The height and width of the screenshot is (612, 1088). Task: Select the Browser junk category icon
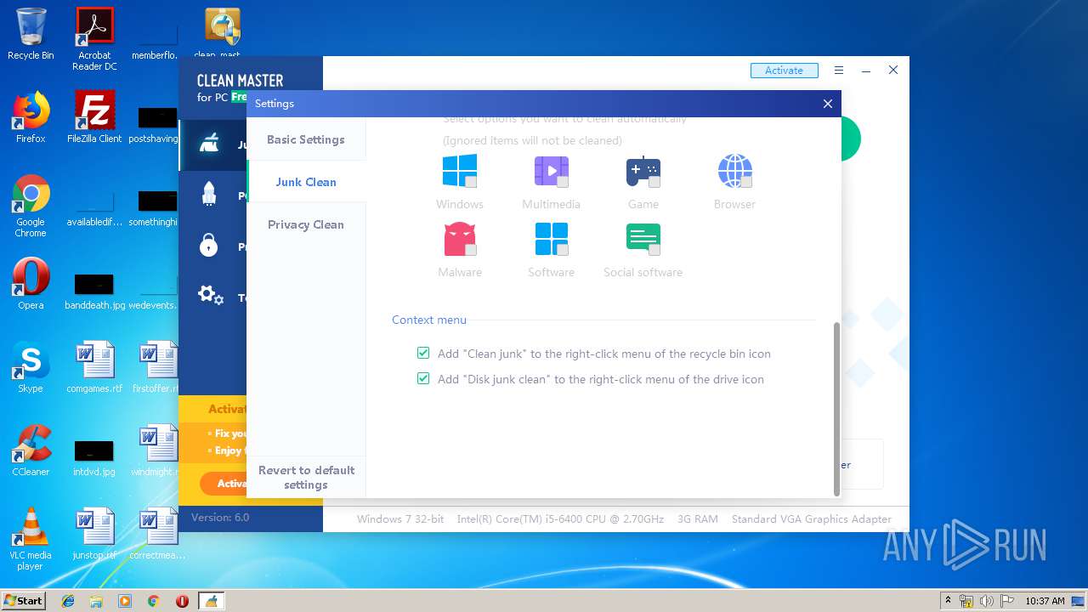(734, 171)
